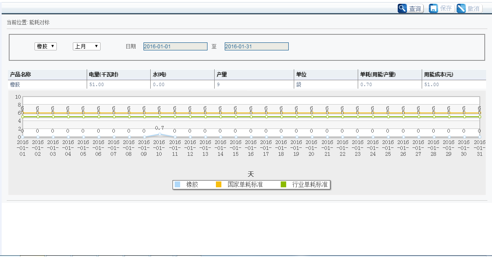
Task: Toggle the orange 国家单耗标准 legend swatch
Action: [x=219, y=184]
